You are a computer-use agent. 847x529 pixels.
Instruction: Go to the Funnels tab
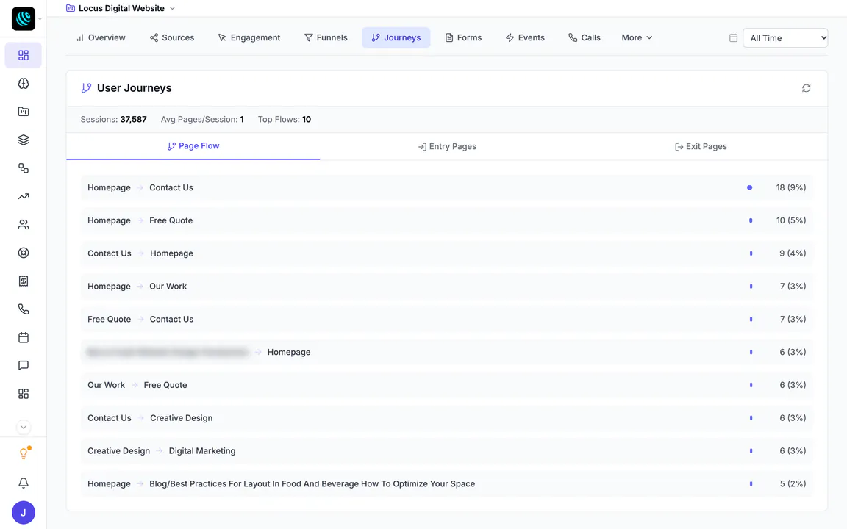(326, 37)
